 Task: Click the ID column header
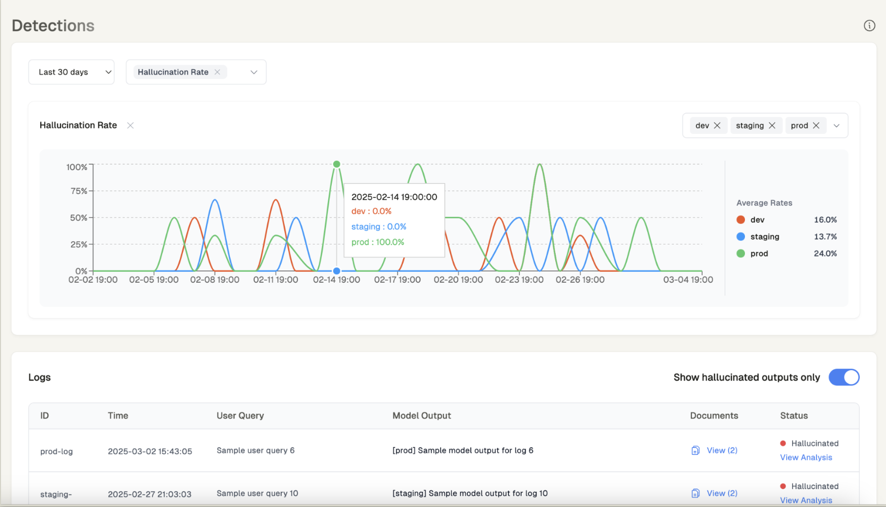pyautogui.click(x=45, y=416)
